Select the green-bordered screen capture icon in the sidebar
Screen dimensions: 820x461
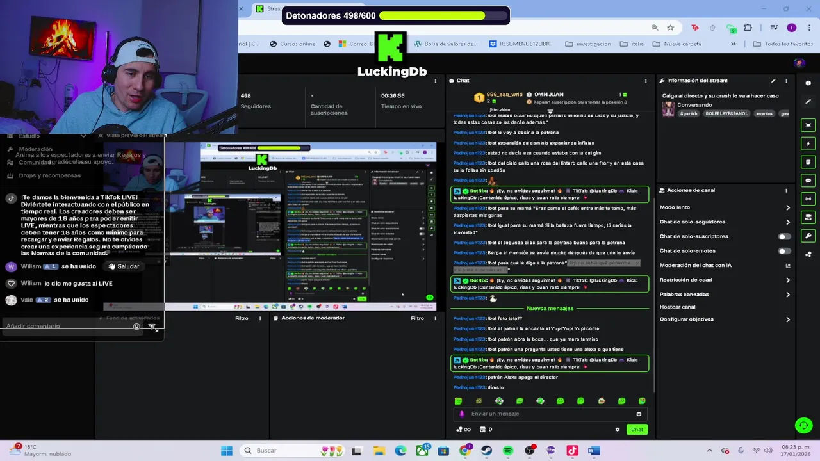pos(808,125)
